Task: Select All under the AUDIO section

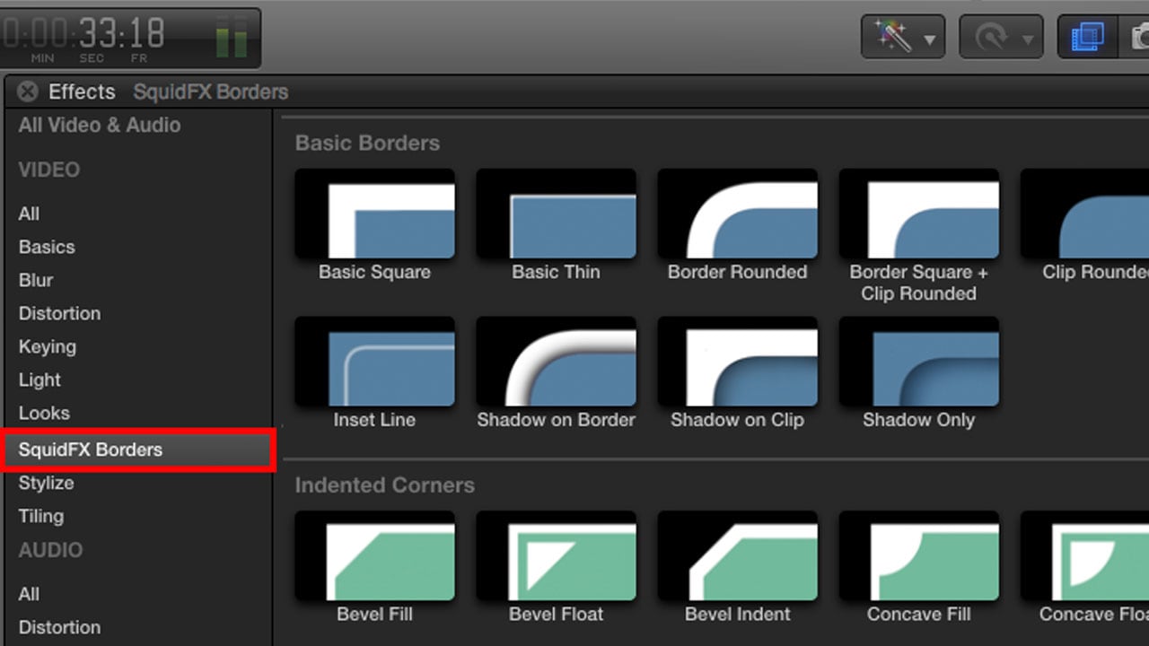Action: pyautogui.click(x=29, y=594)
